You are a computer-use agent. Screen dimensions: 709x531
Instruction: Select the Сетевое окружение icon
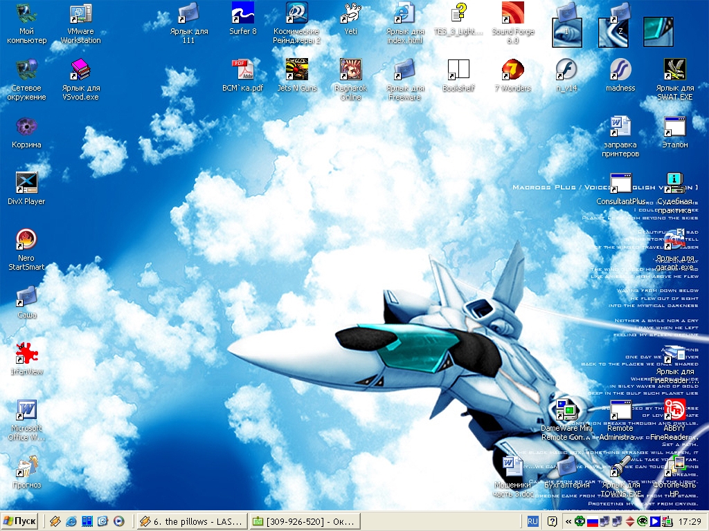(x=27, y=80)
